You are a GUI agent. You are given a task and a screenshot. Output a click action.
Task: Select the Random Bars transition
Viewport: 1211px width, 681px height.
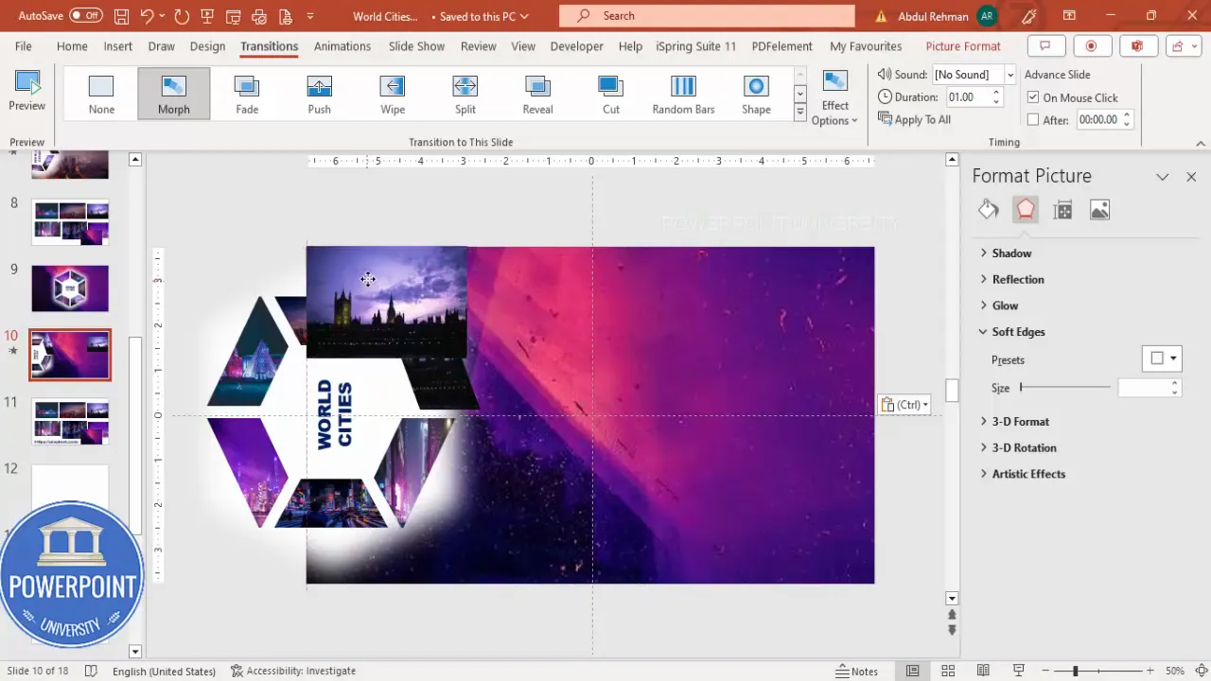(683, 94)
